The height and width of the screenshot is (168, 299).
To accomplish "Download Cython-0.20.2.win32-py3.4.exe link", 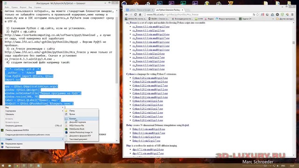I will click(148, 120).
